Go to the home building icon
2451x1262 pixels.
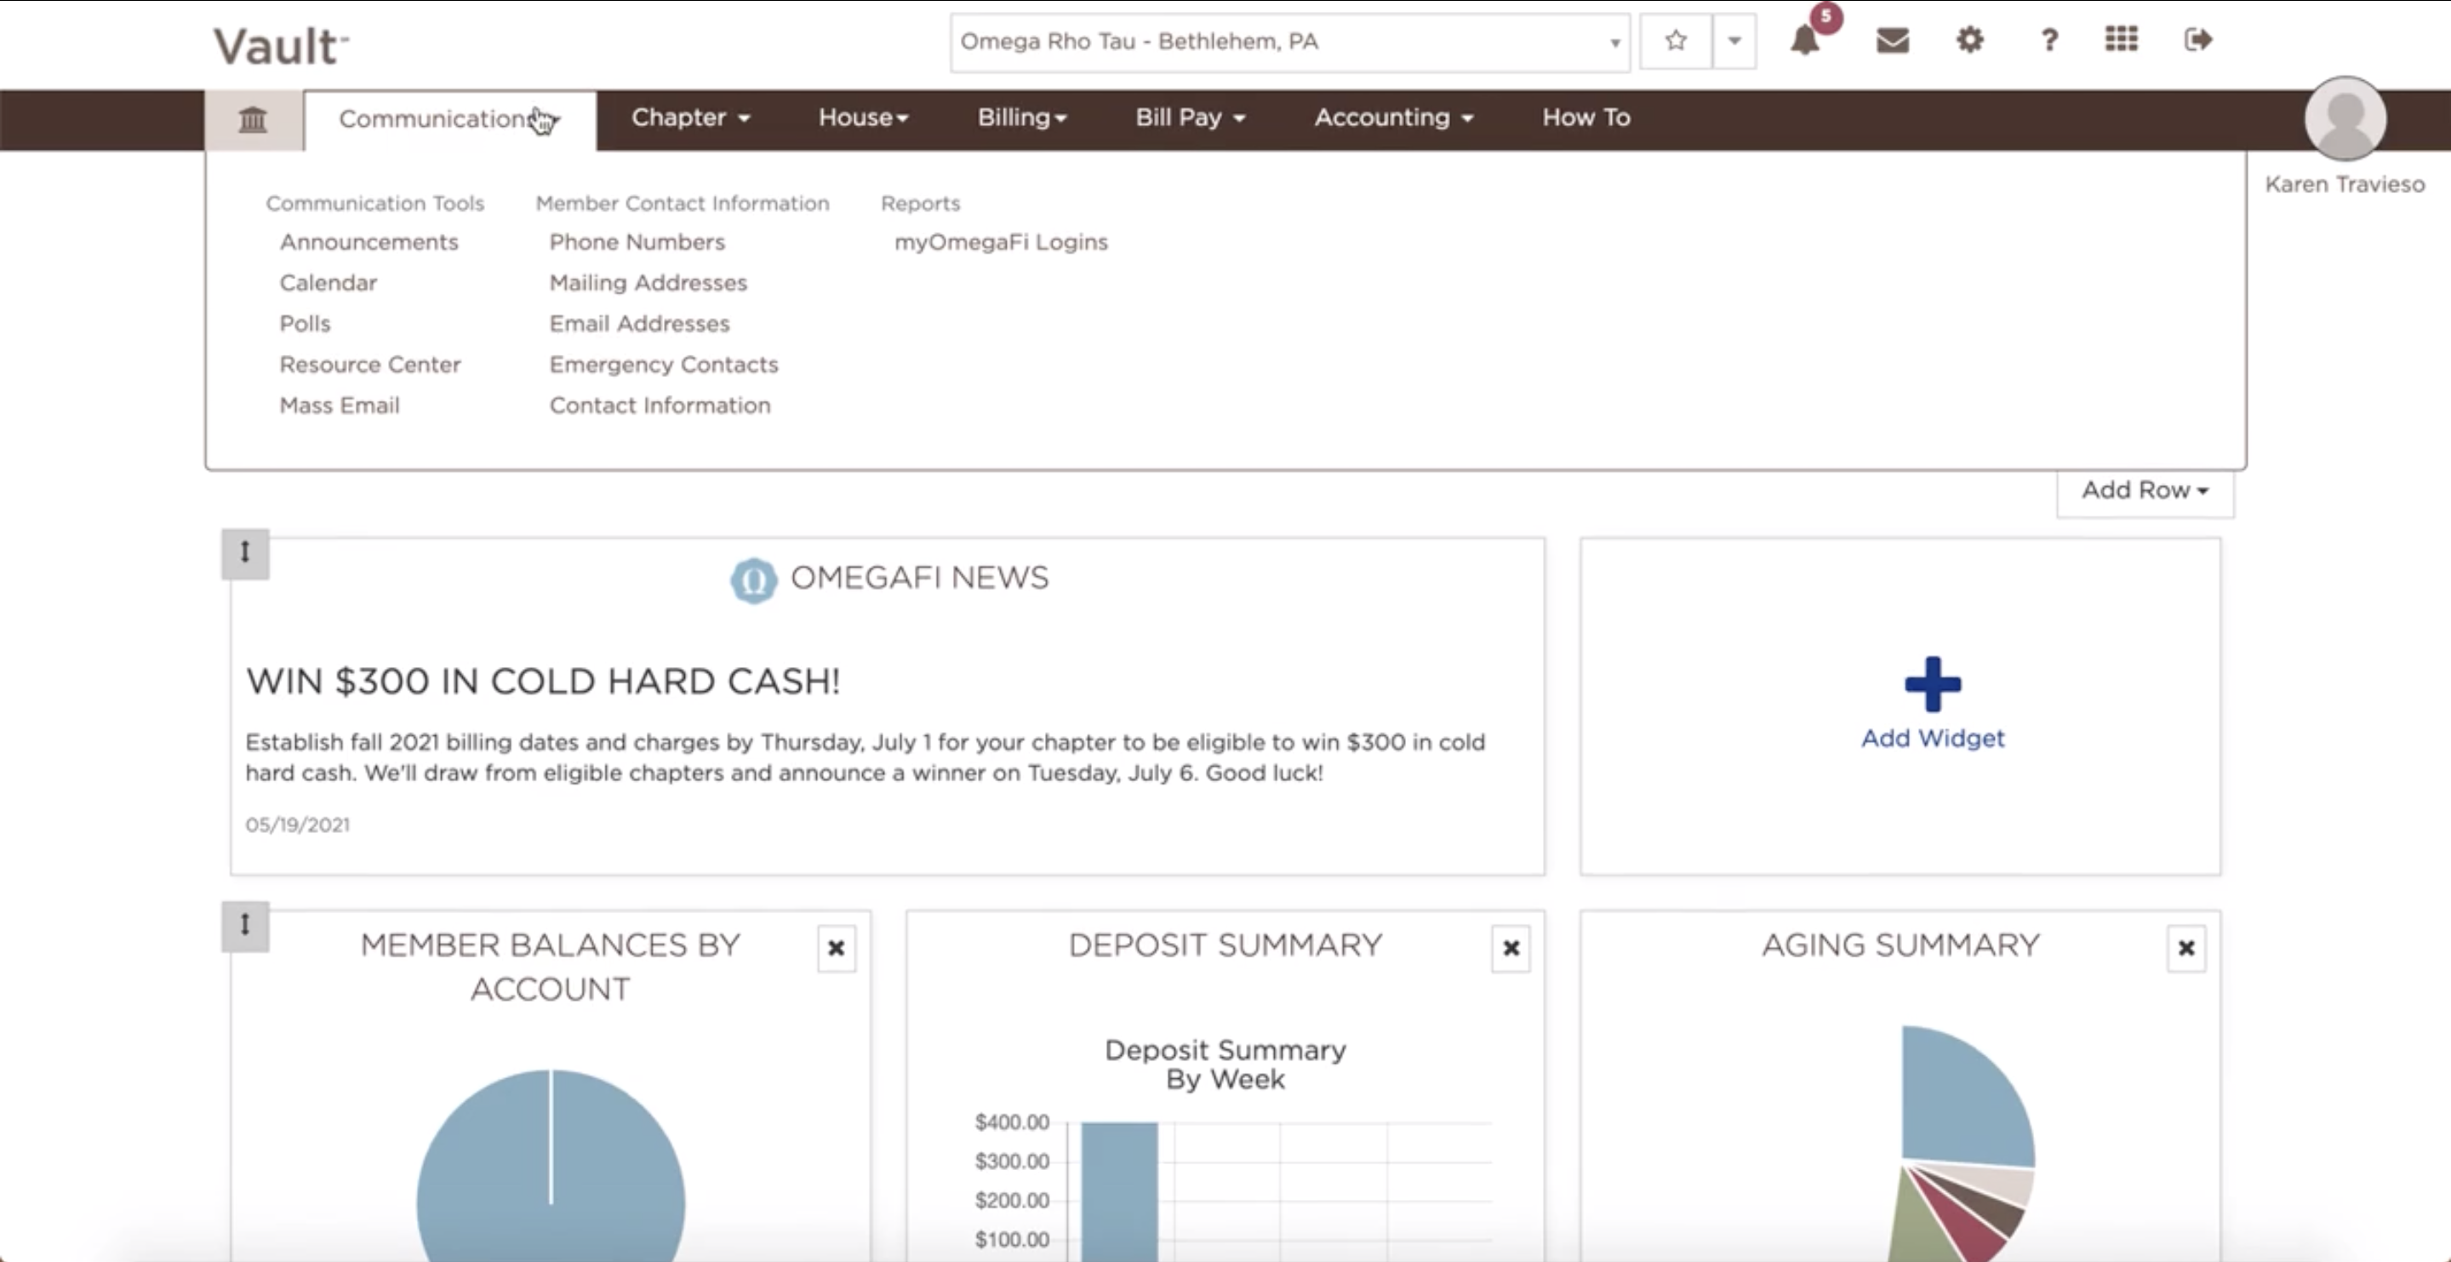pyautogui.click(x=253, y=120)
